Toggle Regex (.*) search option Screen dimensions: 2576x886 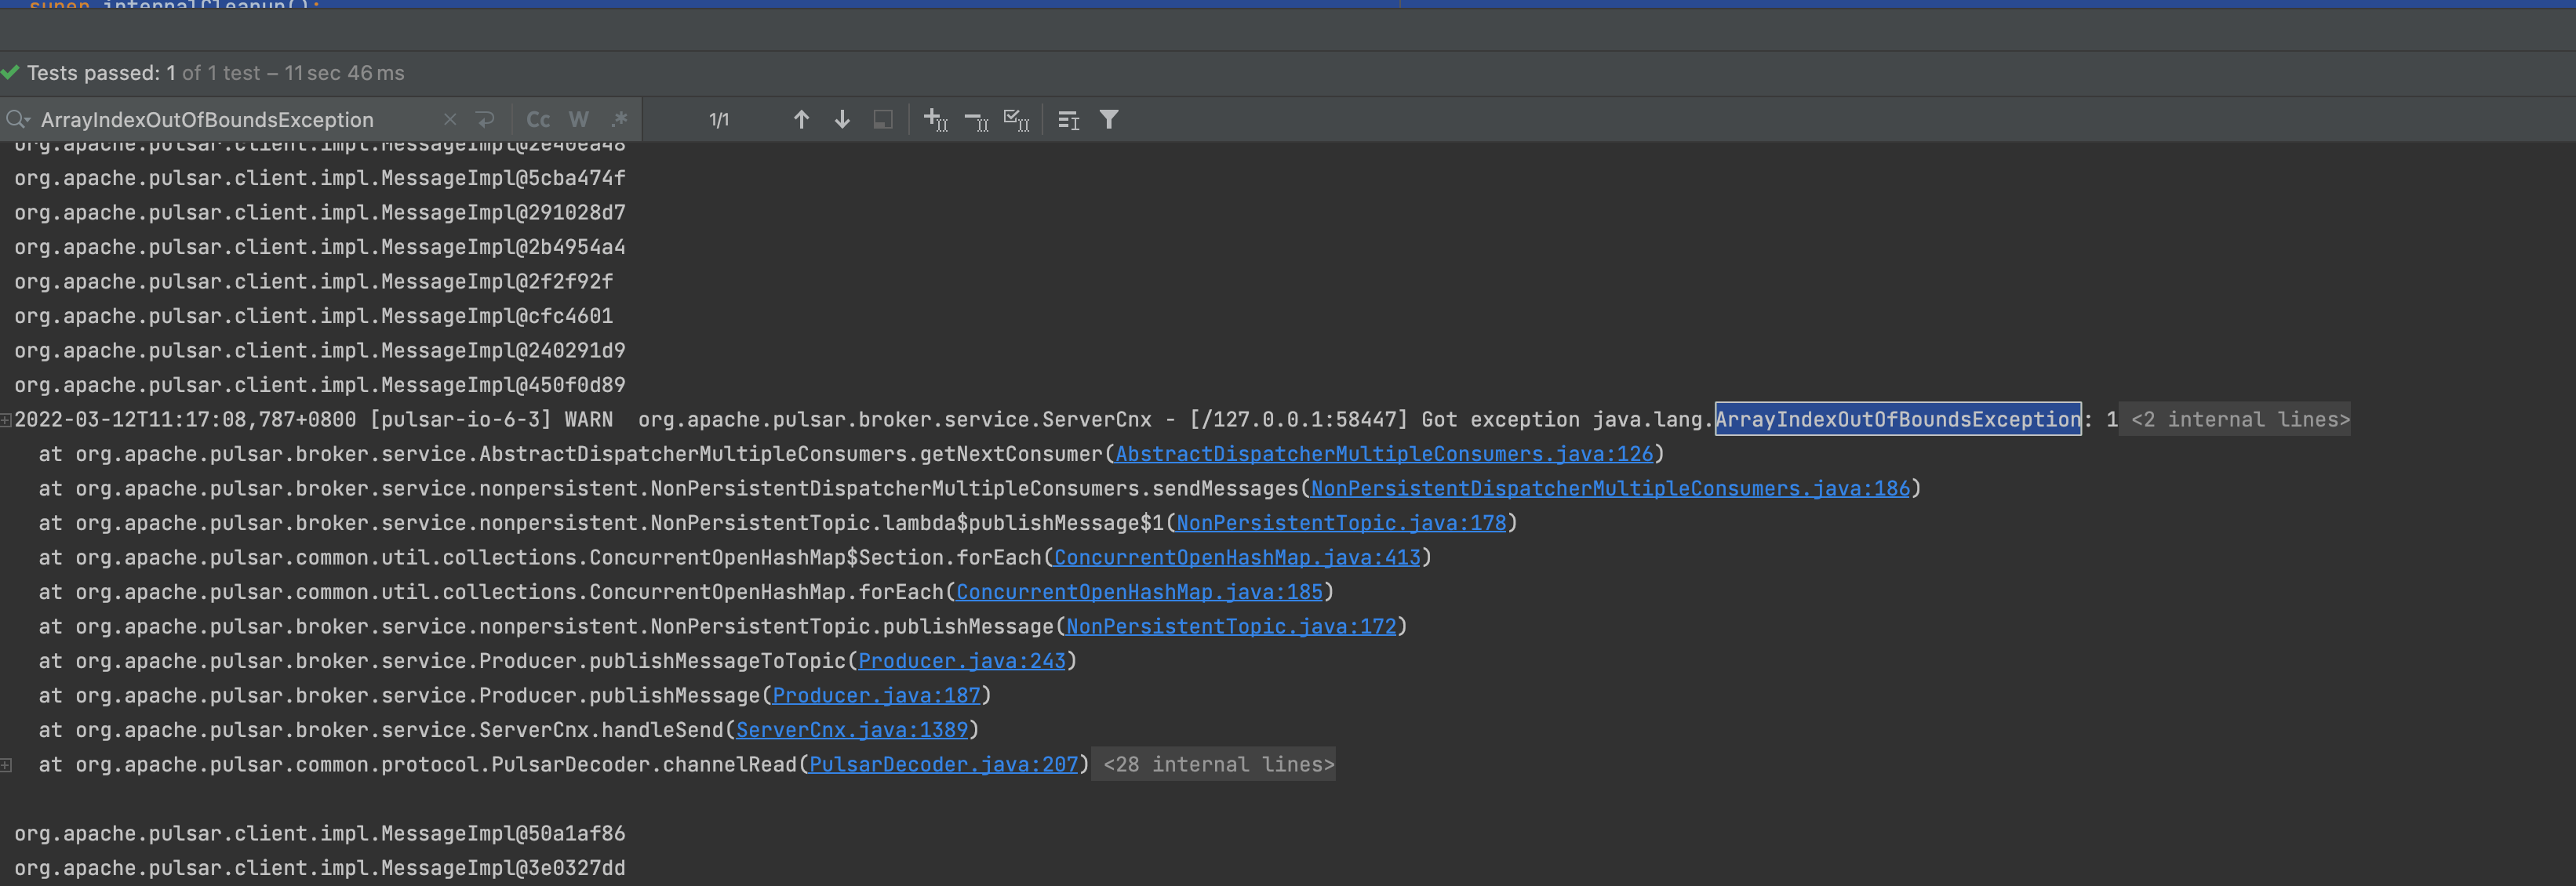[619, 120]
